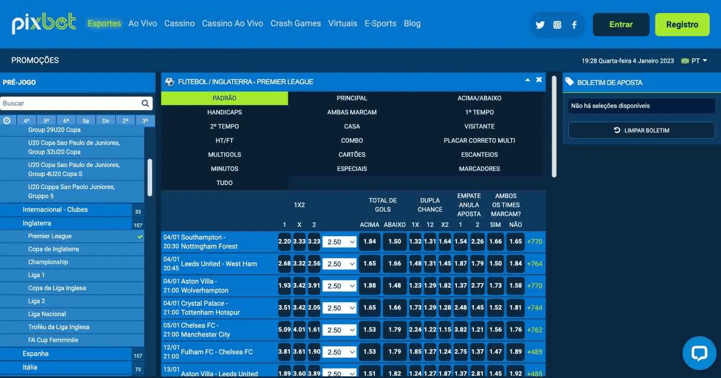The height and width of the screenshot is (378, 721).
Task: Click the main panel scrollbar
Action: (554, 126)
